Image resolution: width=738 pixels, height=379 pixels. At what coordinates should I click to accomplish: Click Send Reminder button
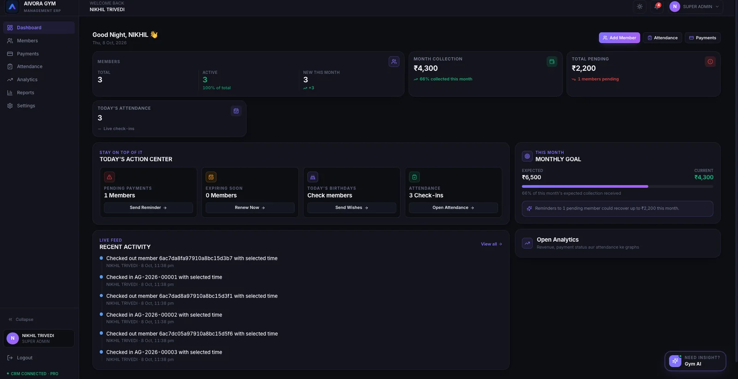[x=149, y=208]
